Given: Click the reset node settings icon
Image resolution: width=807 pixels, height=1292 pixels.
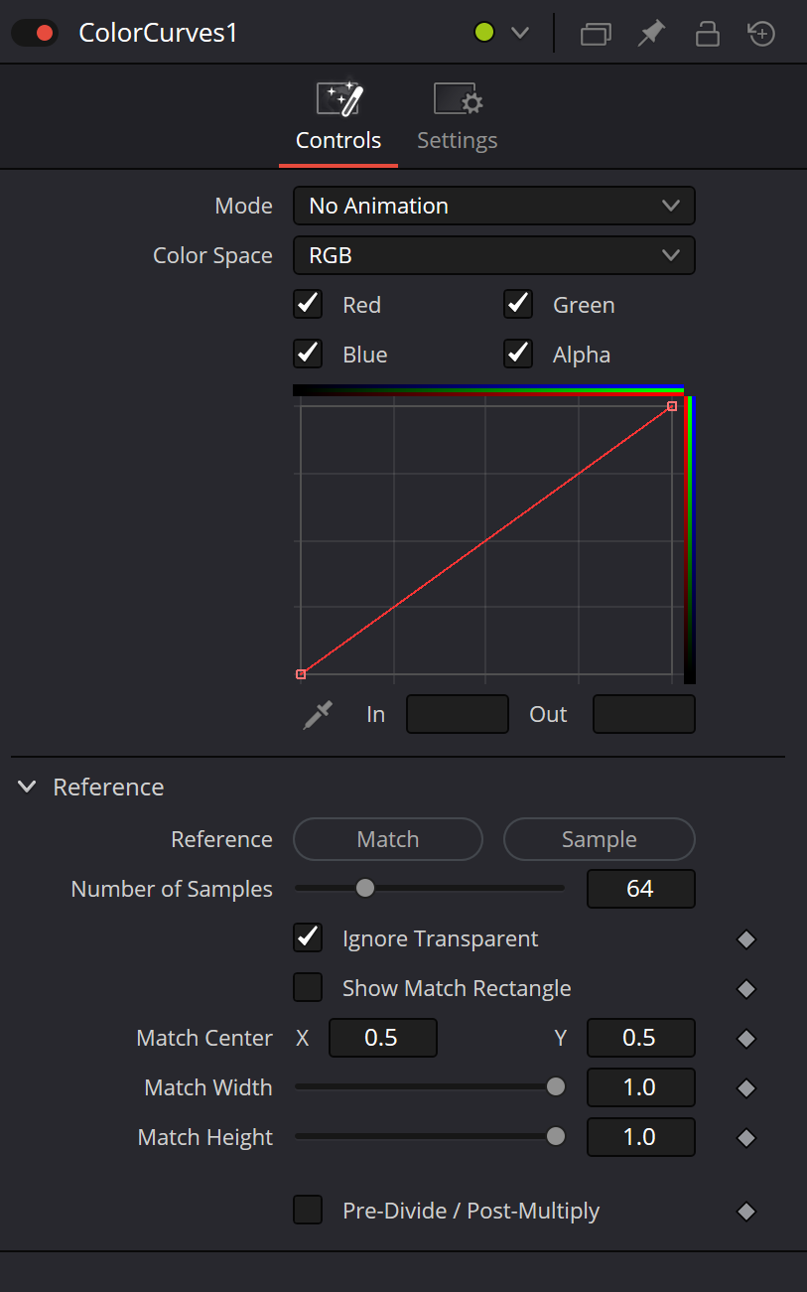Looking at the screenshot, I should (760, 34).
